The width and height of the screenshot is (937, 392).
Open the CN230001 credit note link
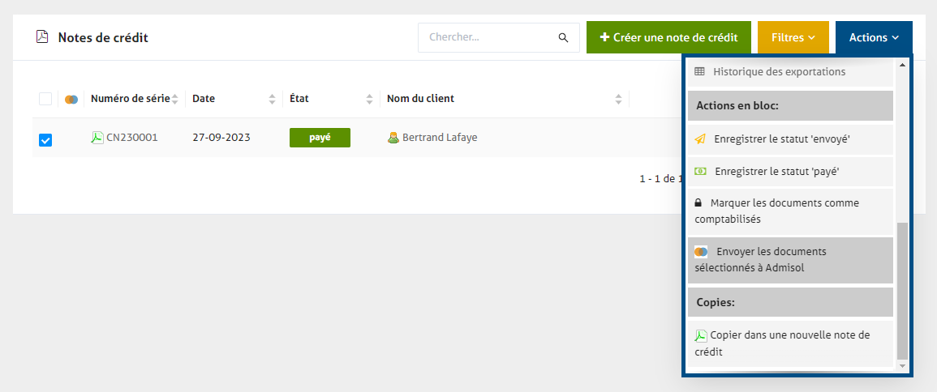point(132,138)
